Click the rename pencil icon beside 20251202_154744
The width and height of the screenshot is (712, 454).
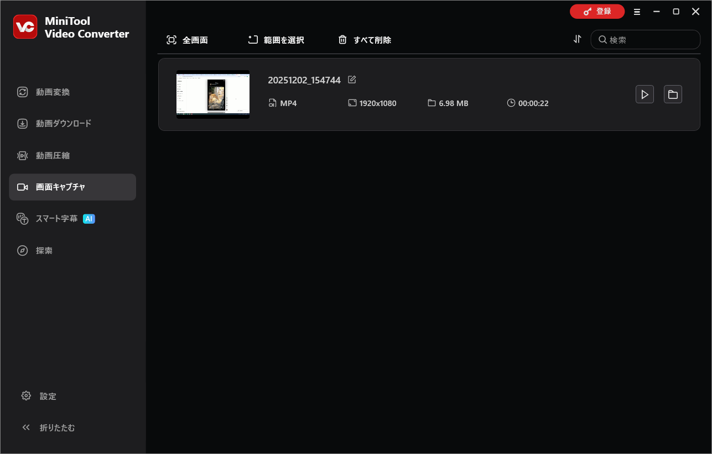(352, 80)
